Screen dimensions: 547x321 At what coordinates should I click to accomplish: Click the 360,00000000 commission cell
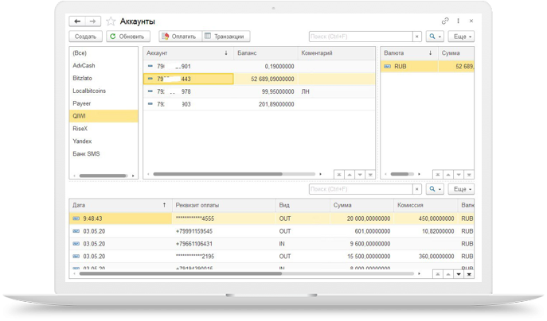[x=426, y=256]
